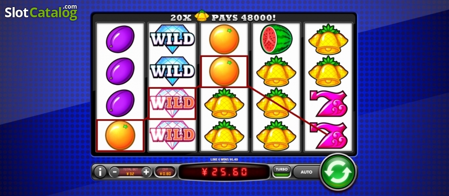This screenshot has width=449, height=196.
Task: Open the coin value selector
Action: pos(165,172)
